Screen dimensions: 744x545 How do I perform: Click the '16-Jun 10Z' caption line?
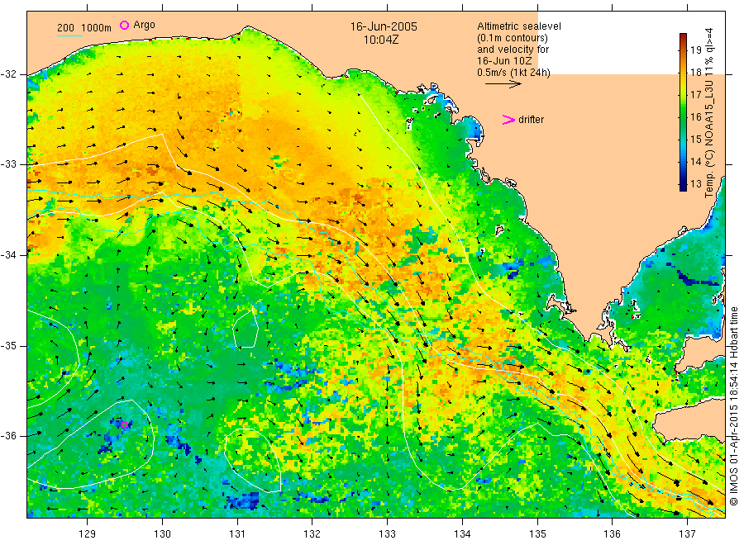click(504, 61)
